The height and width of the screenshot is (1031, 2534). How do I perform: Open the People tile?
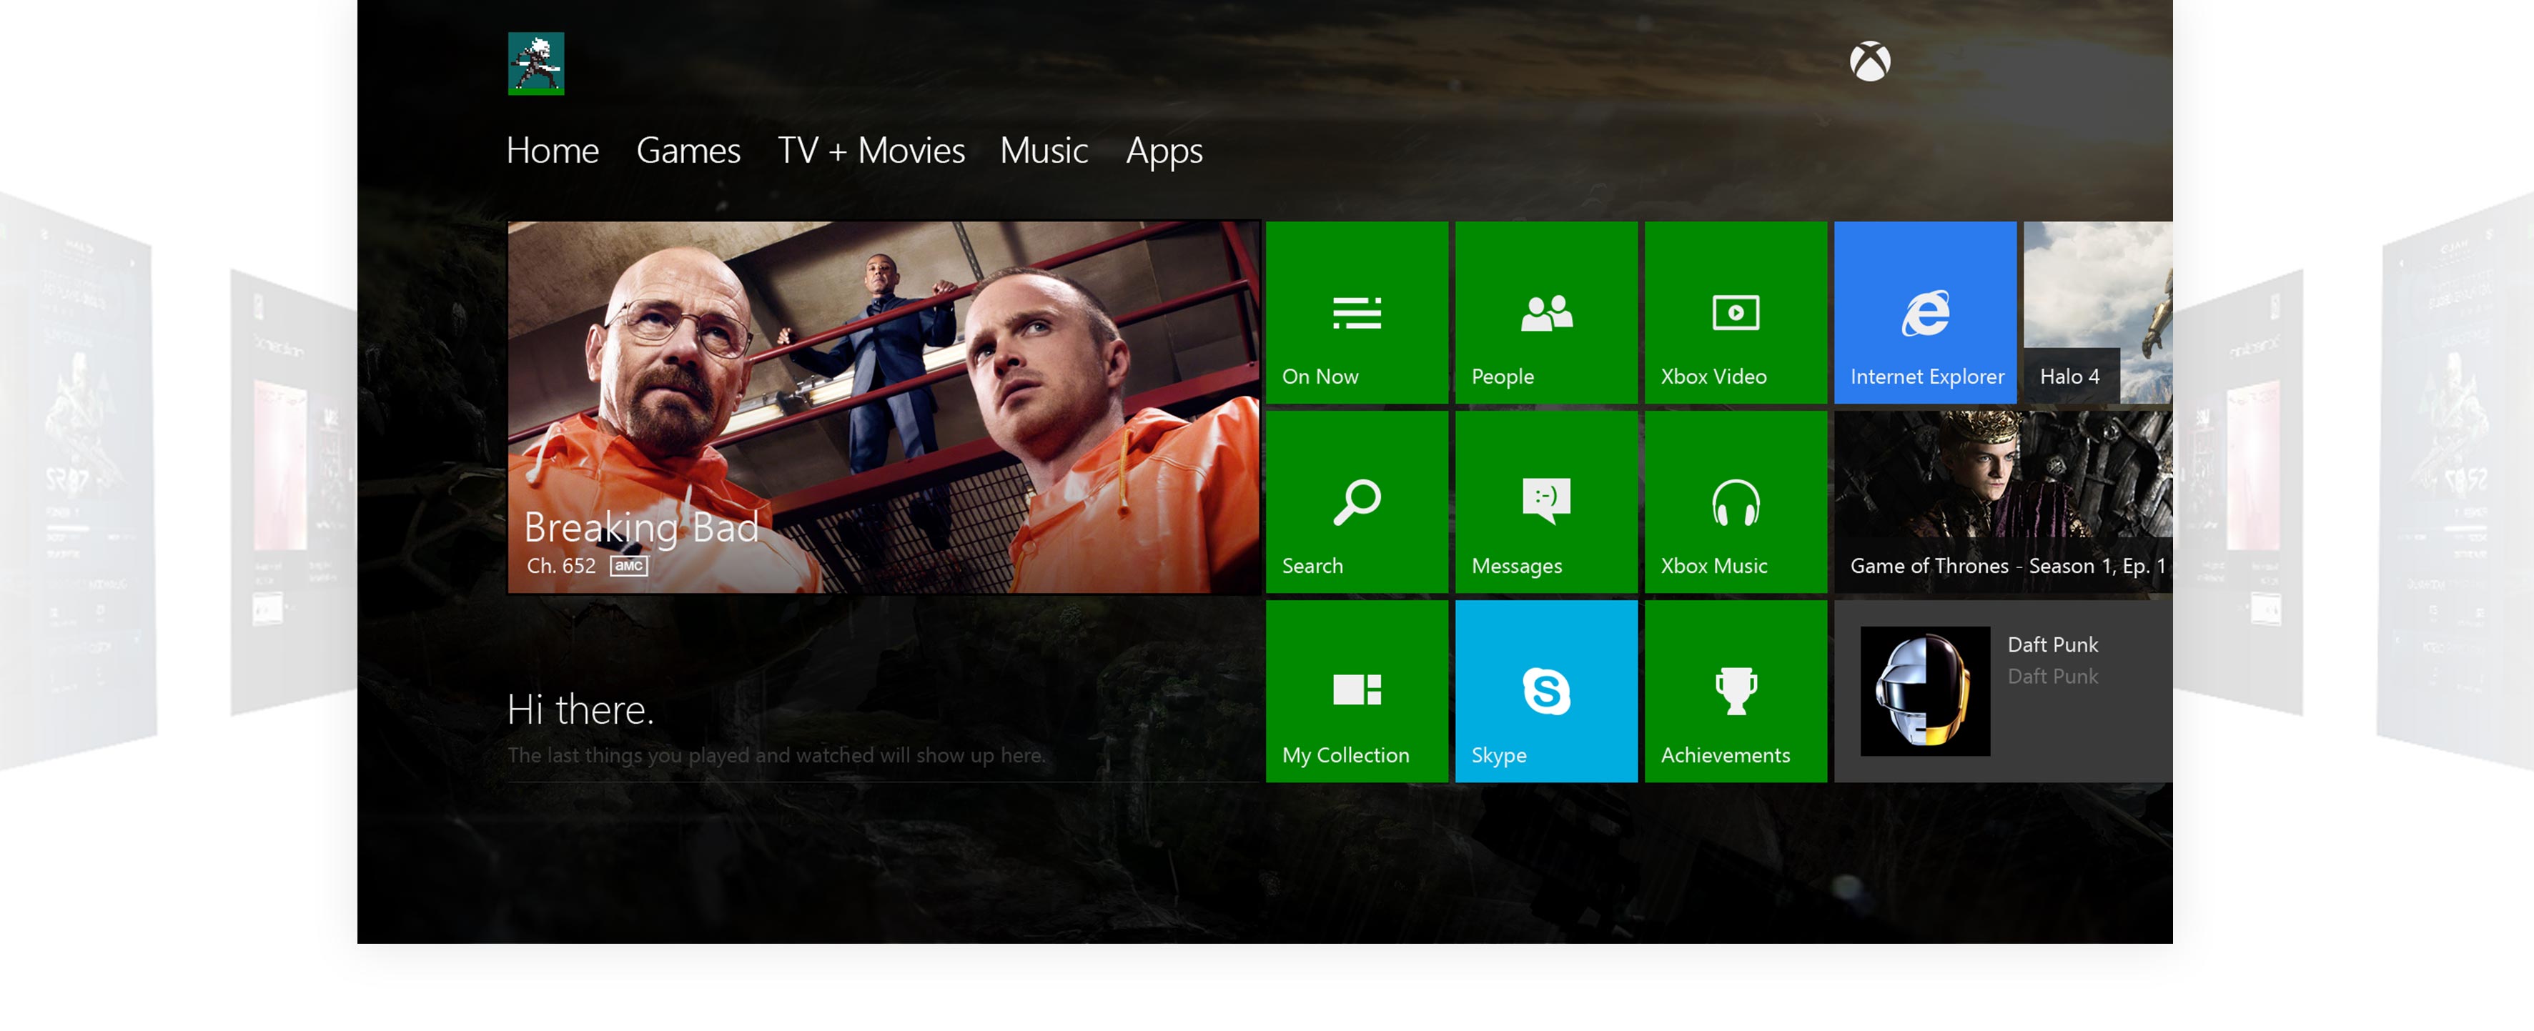[1545, 312]
